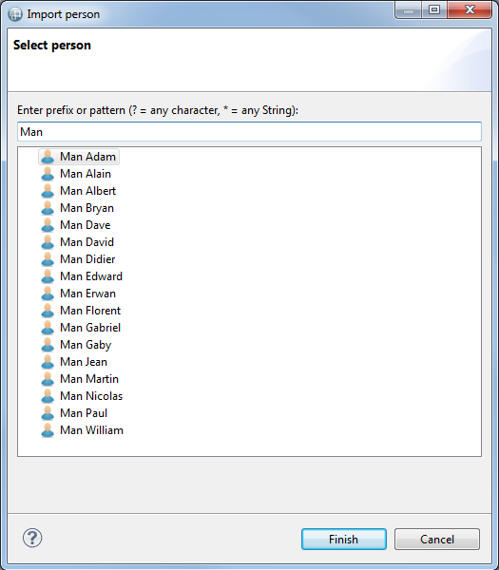Choose Man Erwan in the list
Viewport: 499px width, 570px height.
click(88, 294)
